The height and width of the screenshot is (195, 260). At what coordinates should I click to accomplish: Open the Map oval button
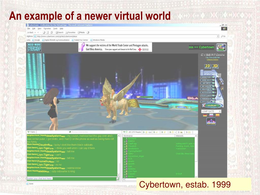[212, 106]
